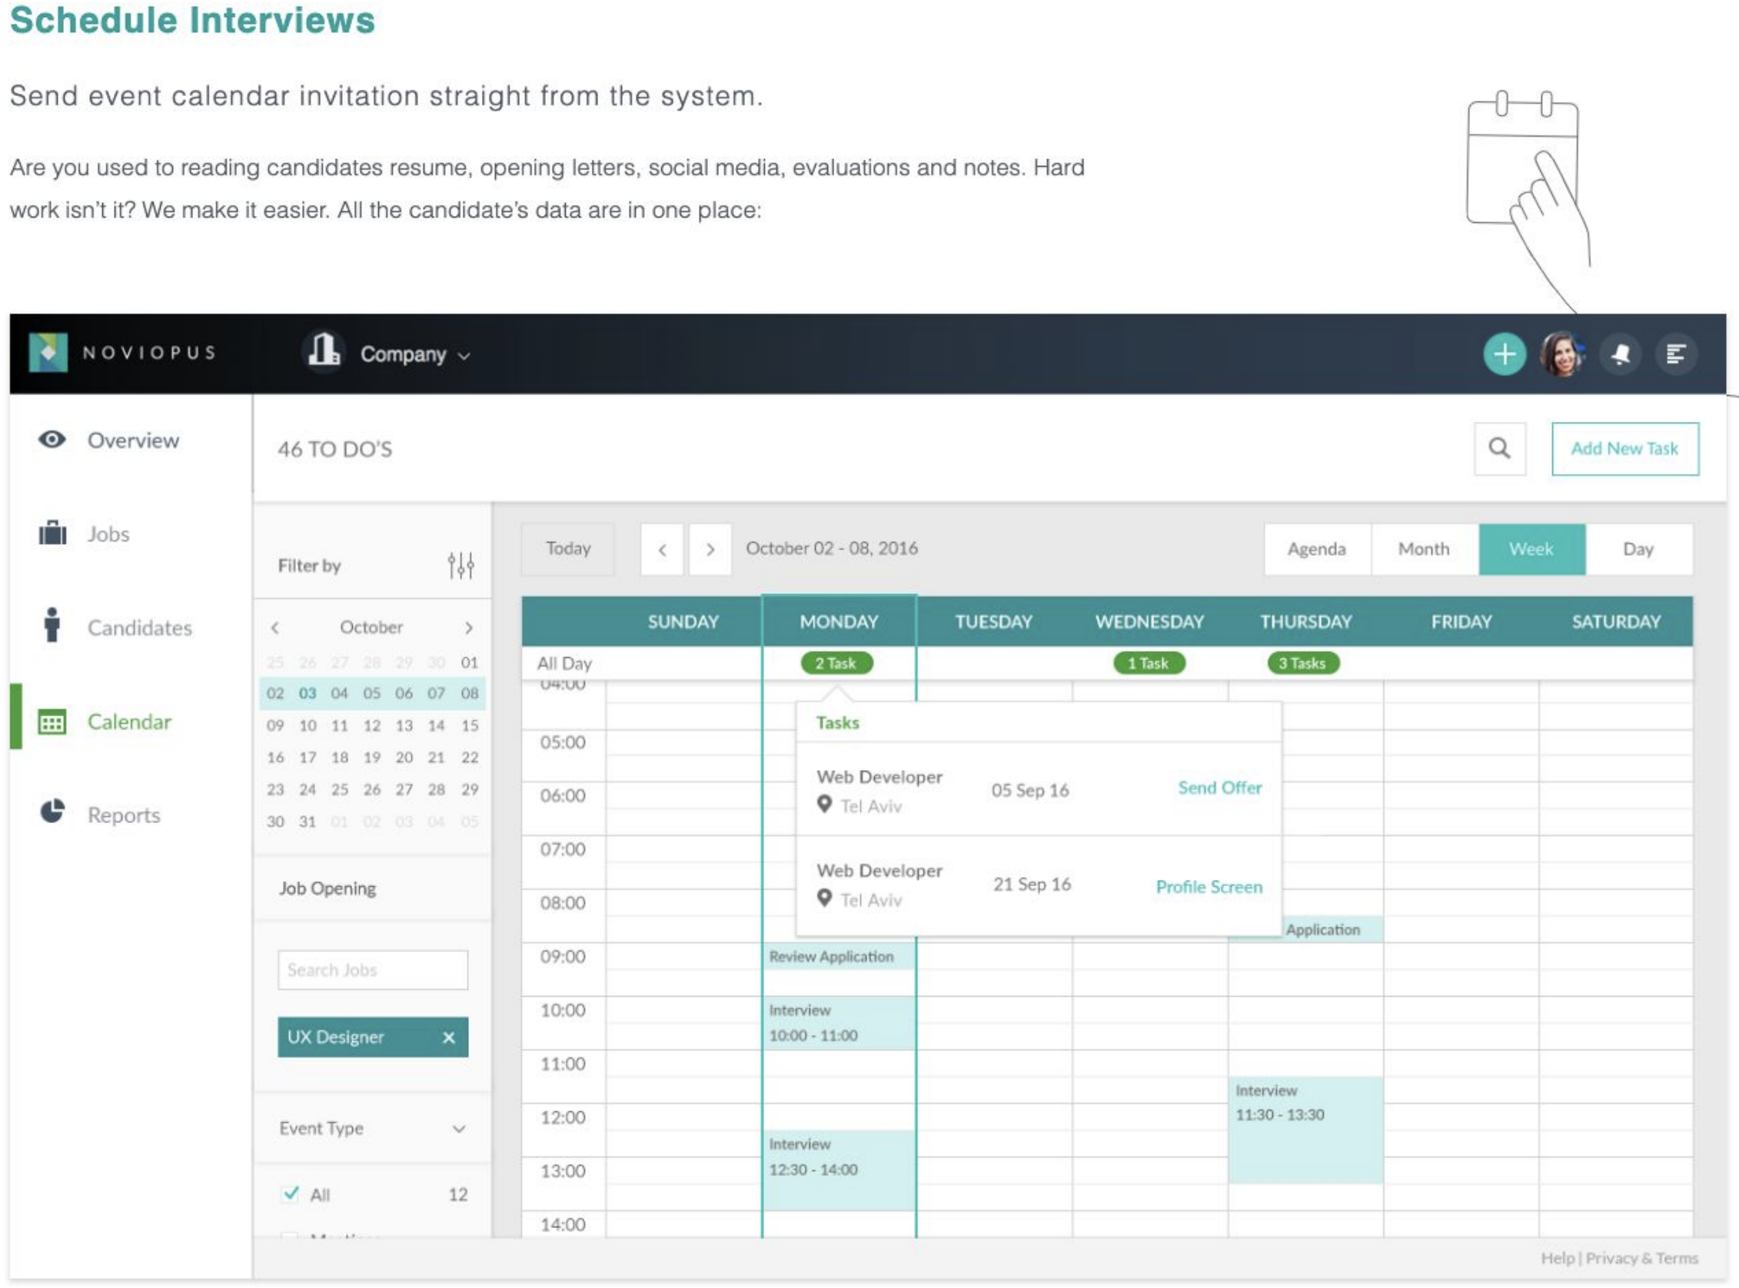Open Candidates section

[x=140, y=628]
